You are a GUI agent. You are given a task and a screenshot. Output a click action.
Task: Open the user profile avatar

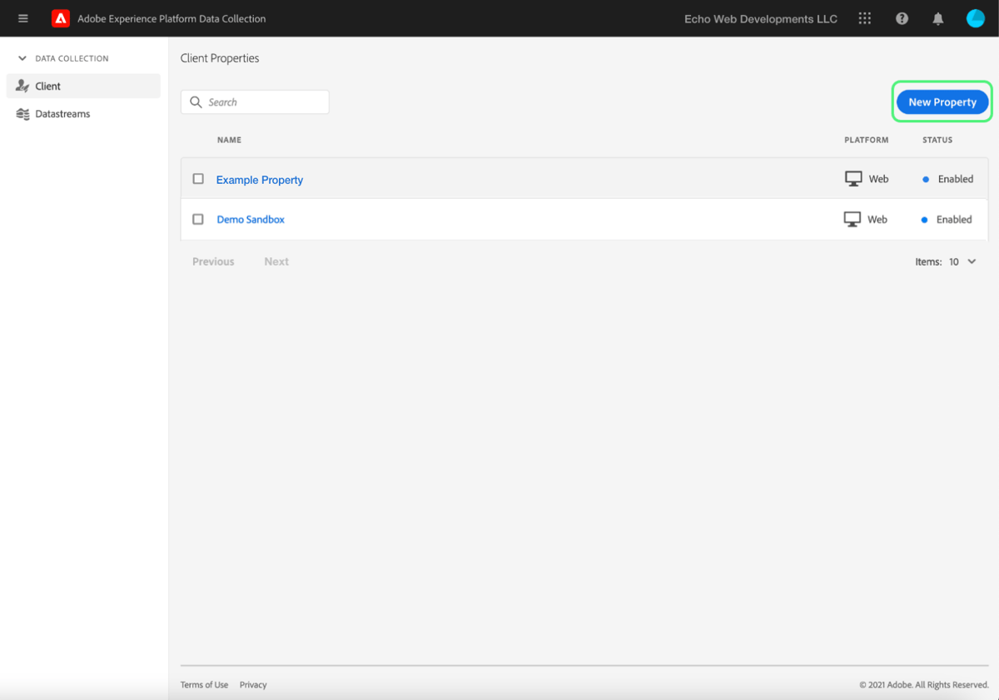point(975,17)
